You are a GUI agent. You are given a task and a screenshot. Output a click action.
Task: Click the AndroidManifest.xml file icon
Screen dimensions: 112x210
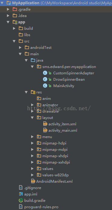[x=33, y=181]
